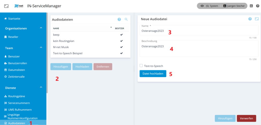The height and width of the screenshot is (125, 261).
Task: Open help for Neue Audiodatei form
Action: (x=250, y=19)
